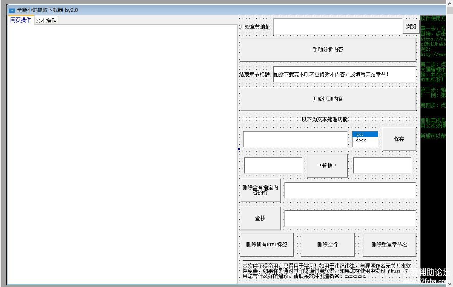Click the replacement field right of 替换

click(x=382, y=166)
